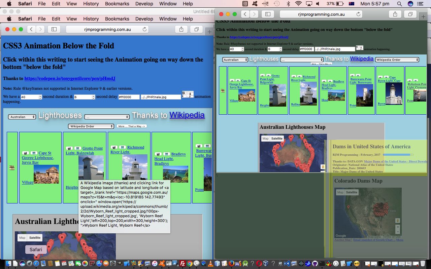431x269 pixels.
Task: Click the left Safari window's address bar
Action: 107,29
